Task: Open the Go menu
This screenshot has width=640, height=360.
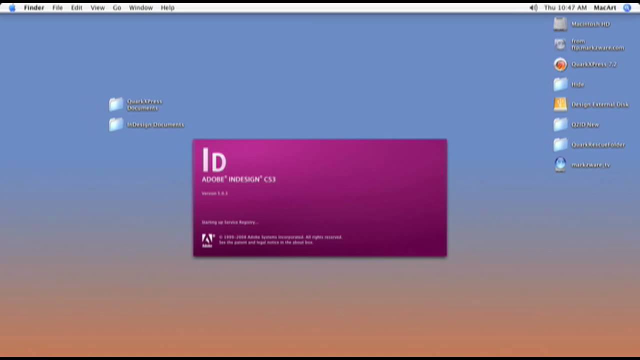Action: pyautogui.click(x=117, y=7)
